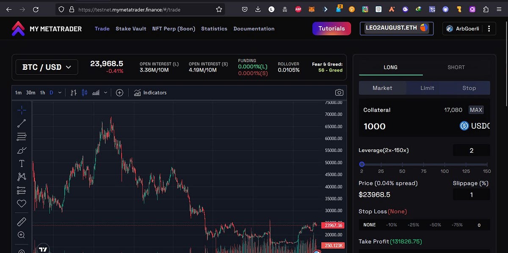Click the MAX collateral button
The width and height of the screenshot is (508, 253).
pos(476,110)
